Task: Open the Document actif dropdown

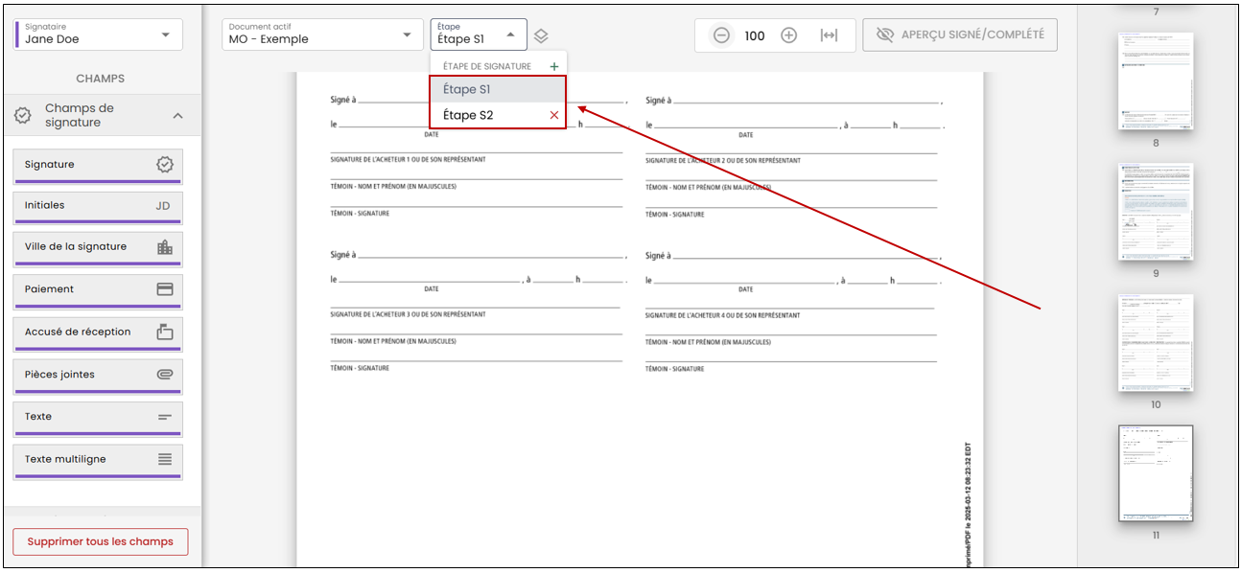Action: [321, 34]
